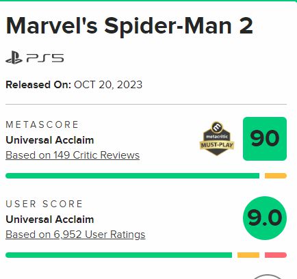
Task: Click the METASCORE heading label
Action: point(42,124)
